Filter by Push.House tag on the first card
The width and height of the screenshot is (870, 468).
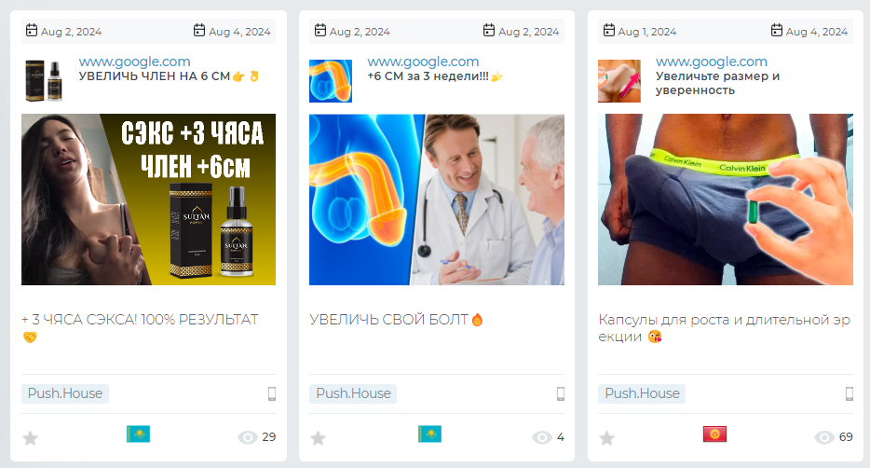(65, 393)
